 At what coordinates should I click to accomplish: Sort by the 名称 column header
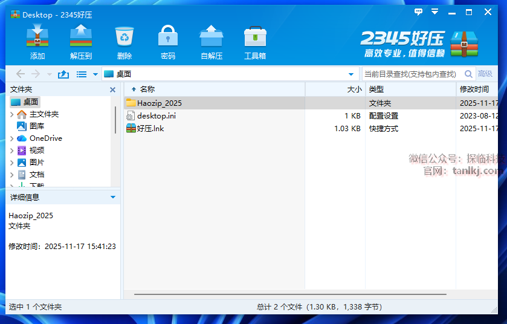215,89
